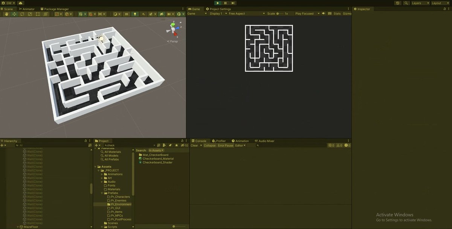Open the Layout dropdown
452x229 pixels.
point(441,3)
